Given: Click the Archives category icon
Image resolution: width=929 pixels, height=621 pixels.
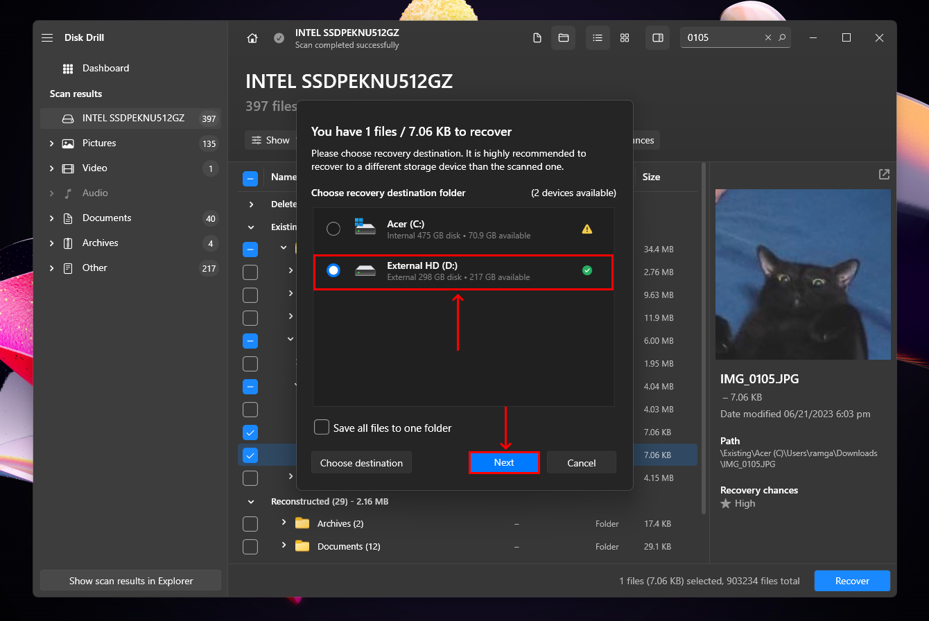Looking at the screenshot, I should tap(68, 243).
